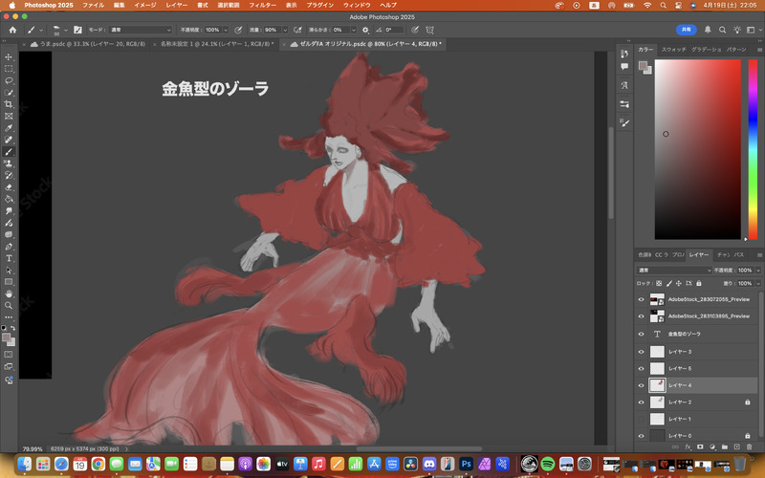Select the レイヤー 5 layer thumbnail
Screen dimensions: 765x478
pos(657,368)
